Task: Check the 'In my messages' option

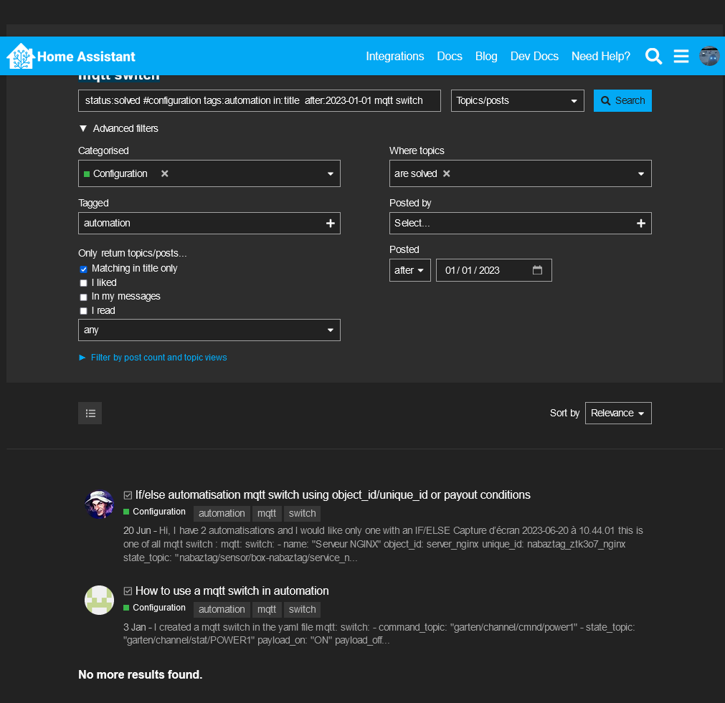Action: pos(83,297)
